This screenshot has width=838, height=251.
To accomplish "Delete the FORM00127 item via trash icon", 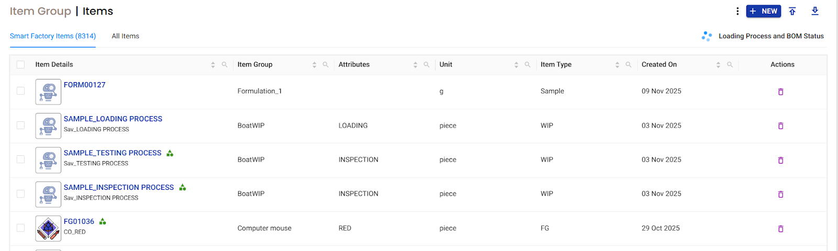I will (x=780, y=92).
